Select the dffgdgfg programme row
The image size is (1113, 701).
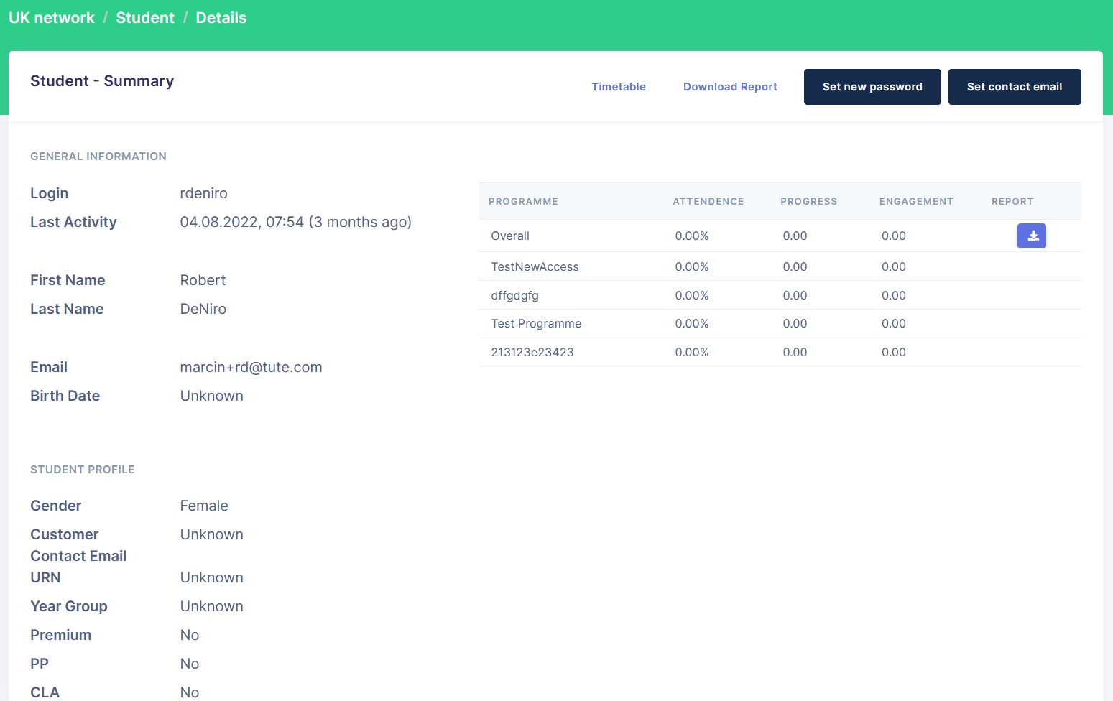514,295
